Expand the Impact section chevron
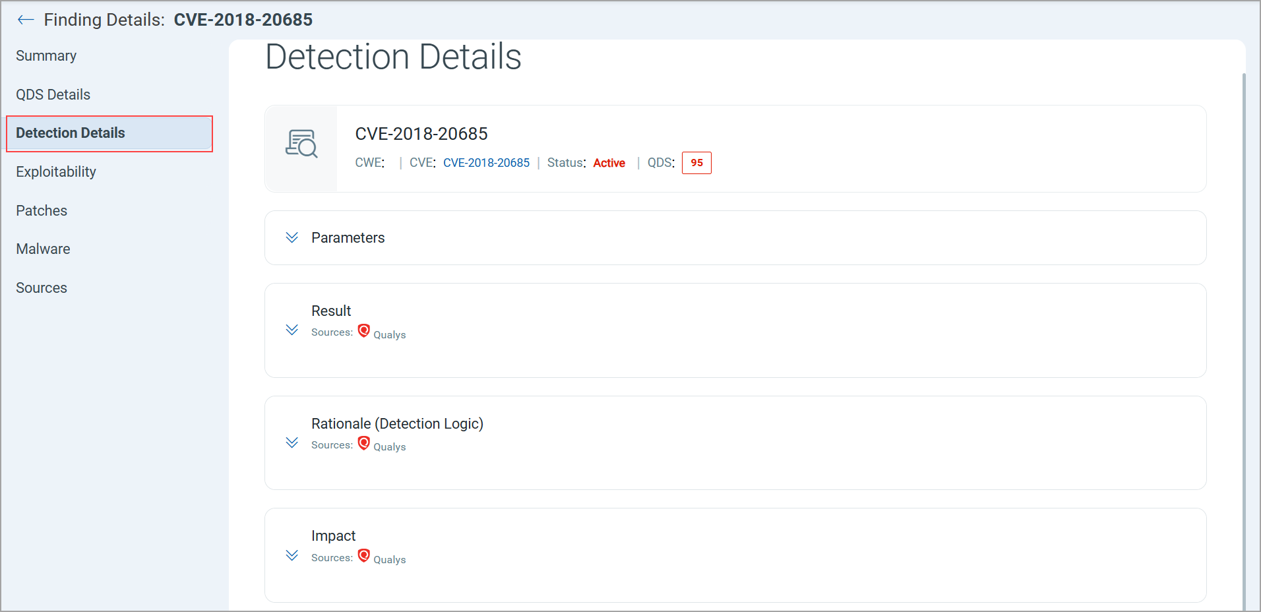Image resolution: width=1261 pixels, height=612 pixels. pos(292,555)
